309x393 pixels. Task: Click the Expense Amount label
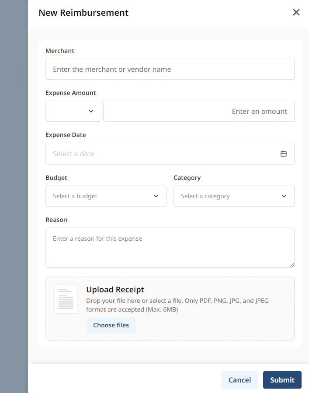point(71,93)
